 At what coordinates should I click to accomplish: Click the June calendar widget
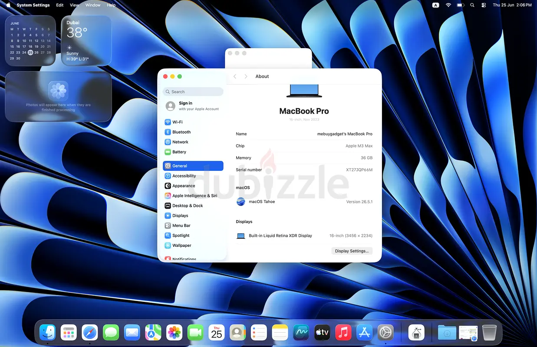tap(30, 40)
